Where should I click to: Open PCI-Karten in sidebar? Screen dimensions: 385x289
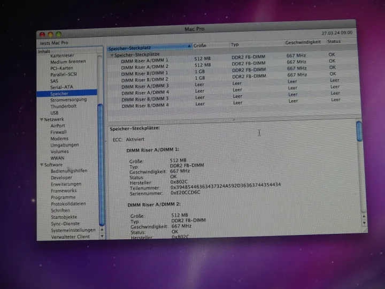[x=61, y=68]
